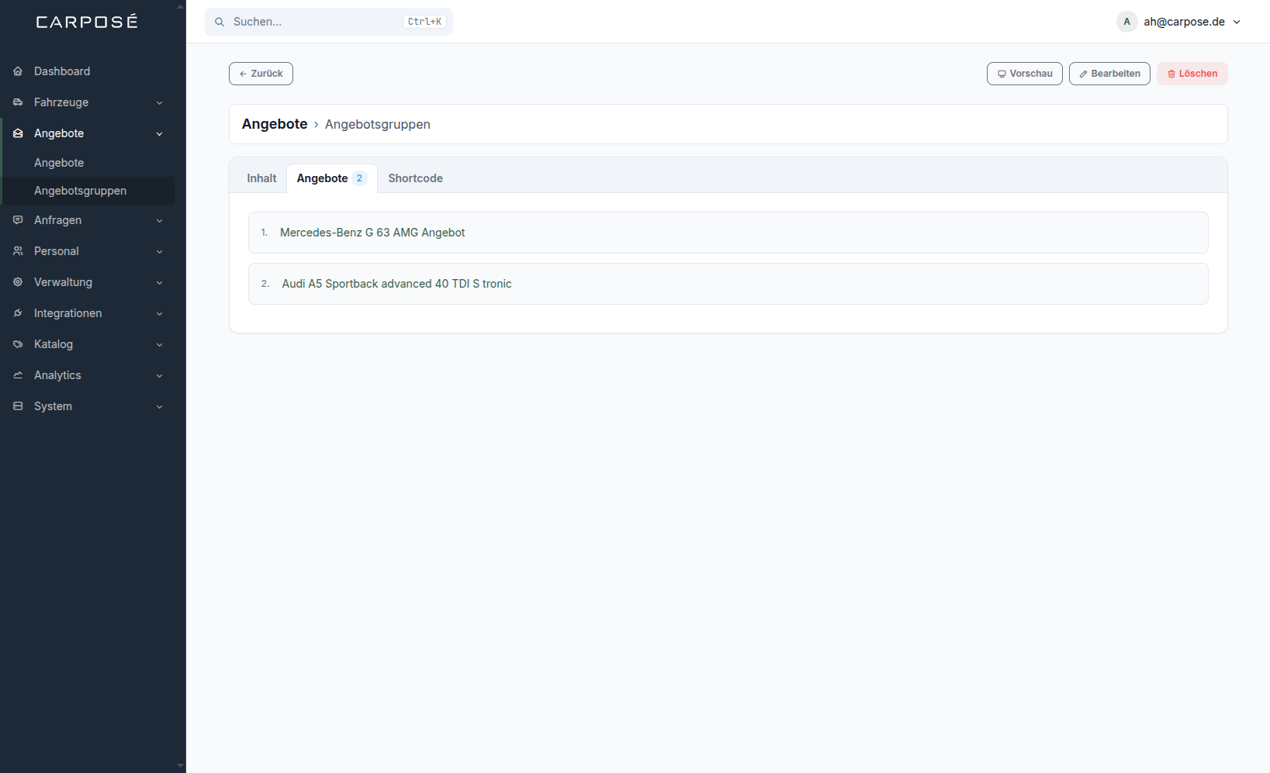Expand the Anfragen menu chevron
Image resolution: width=1270 pixels, height=773 pixels.
pyautogui.click(x=159, y=220)
